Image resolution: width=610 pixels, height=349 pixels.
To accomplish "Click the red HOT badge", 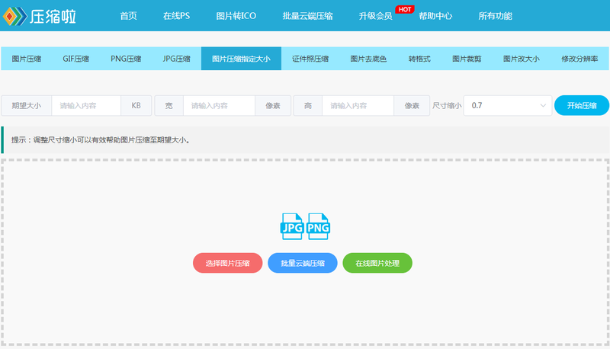I will coord(405,9).
